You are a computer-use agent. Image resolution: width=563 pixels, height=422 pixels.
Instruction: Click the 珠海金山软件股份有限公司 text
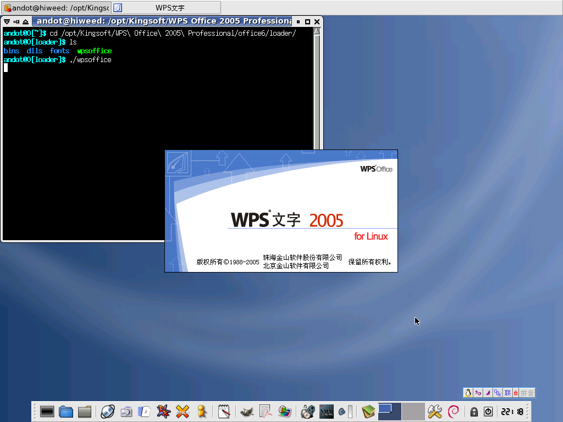pyautogui.click(x=302, y=258)
